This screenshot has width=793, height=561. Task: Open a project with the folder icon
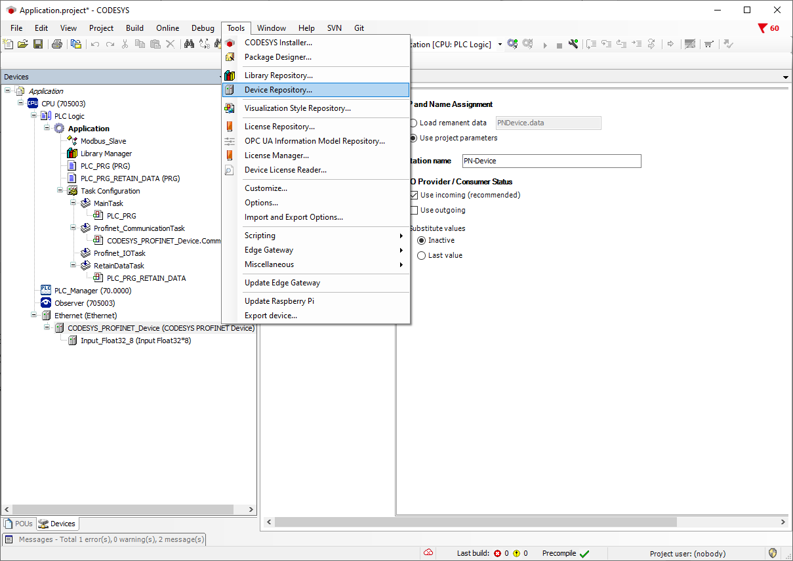(x=23, y=44)
